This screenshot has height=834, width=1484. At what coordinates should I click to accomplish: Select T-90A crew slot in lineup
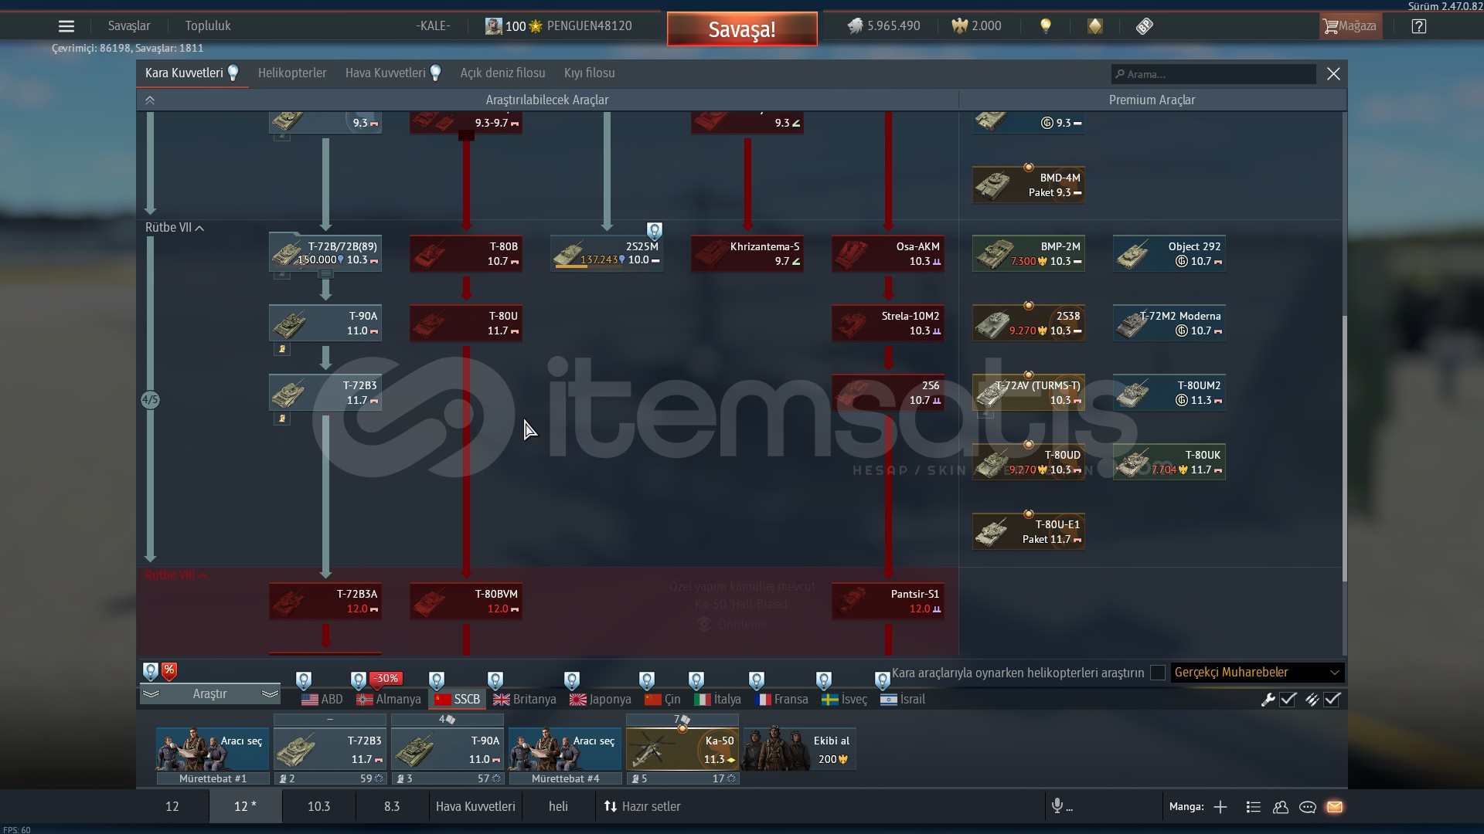tap(448, 749)
